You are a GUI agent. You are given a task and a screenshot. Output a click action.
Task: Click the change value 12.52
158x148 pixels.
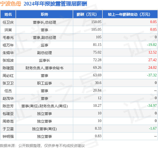point(152,52)
